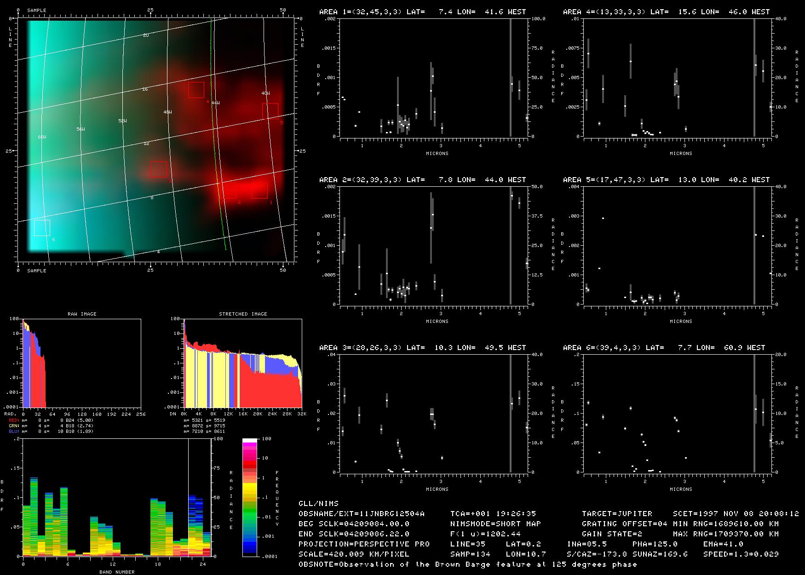Image resolution: width=805 pixels, height=575 pixels.
Task: Select the stretched stats 'm= 8872 s= 9715'
Action: tap(204, 426)
